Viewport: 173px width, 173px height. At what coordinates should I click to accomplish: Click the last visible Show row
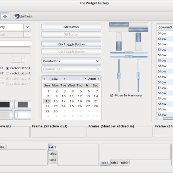click(165, 115)
